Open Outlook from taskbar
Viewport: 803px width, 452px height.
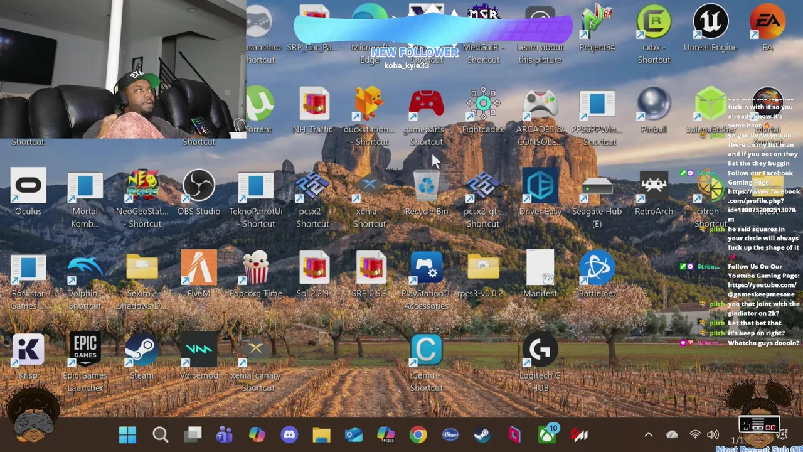tap(354, 434)
